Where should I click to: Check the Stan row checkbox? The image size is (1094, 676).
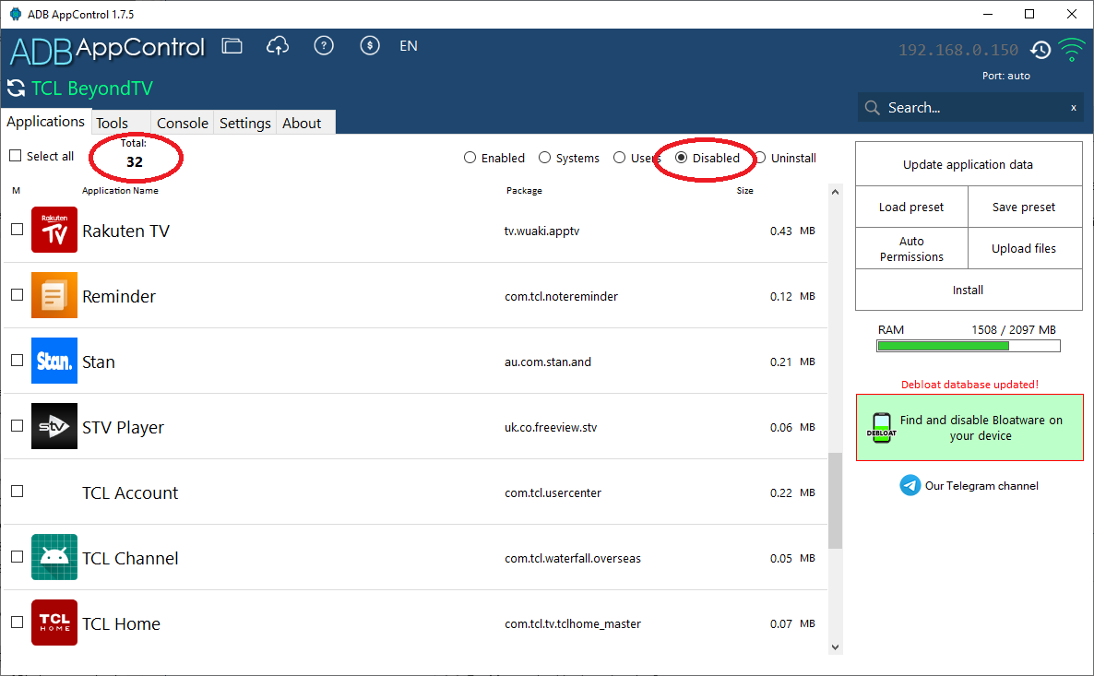point(18,361)
